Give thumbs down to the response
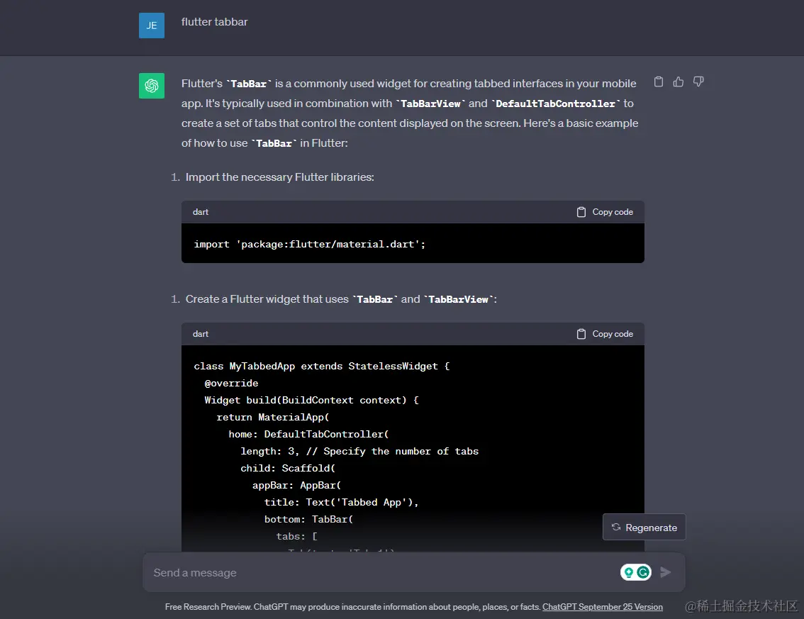The width and height of the screenshot is (804, 619). 698,82
